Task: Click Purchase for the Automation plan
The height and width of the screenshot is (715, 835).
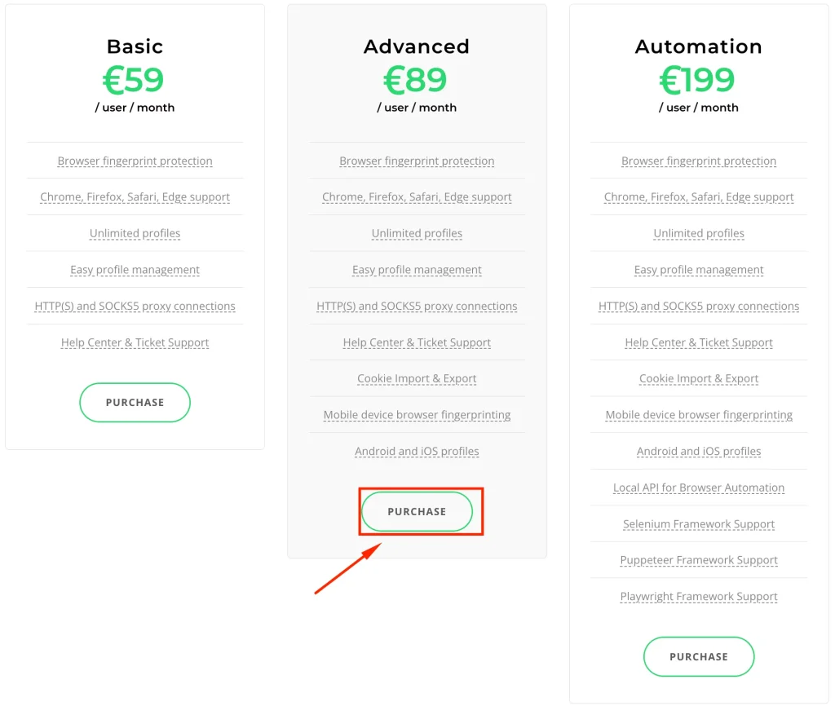Action: [x=698, y=656]
